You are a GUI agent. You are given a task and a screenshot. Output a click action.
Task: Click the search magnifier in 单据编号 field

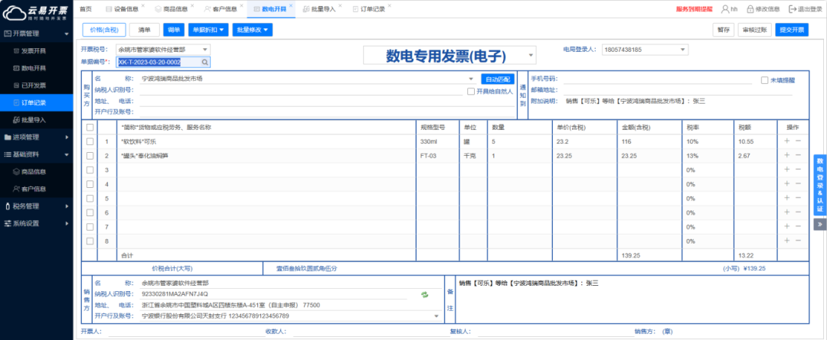coord(204,62)
